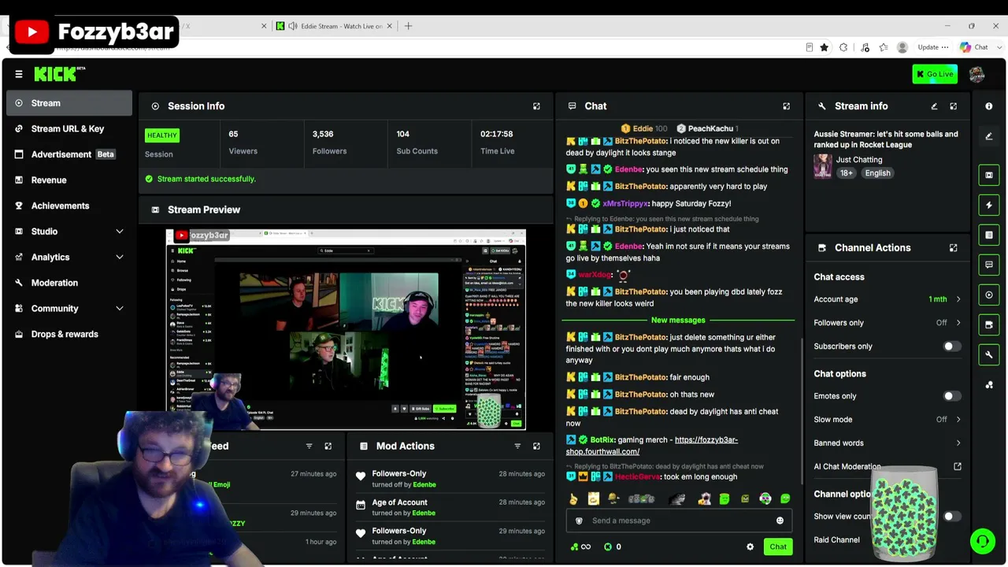Toggle Emotes only chat switch
This screenshot has width=1008, height=567.
click(x=952, y=396)
